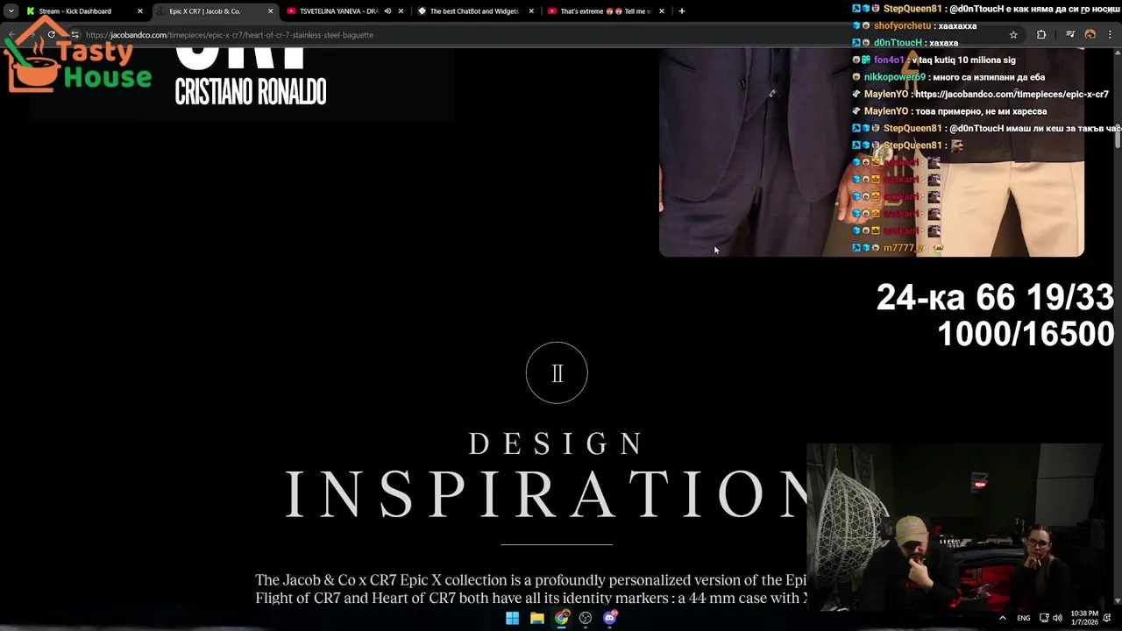Click the ENG language indicator
Screen dimensions: 1122x631
pos(1024,618)
